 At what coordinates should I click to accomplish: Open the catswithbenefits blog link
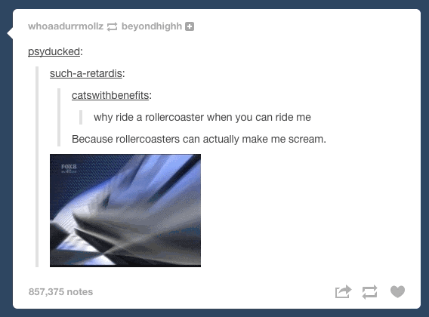click(110, 95)
